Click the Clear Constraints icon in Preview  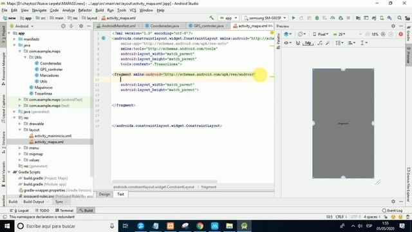pos(319,43)
